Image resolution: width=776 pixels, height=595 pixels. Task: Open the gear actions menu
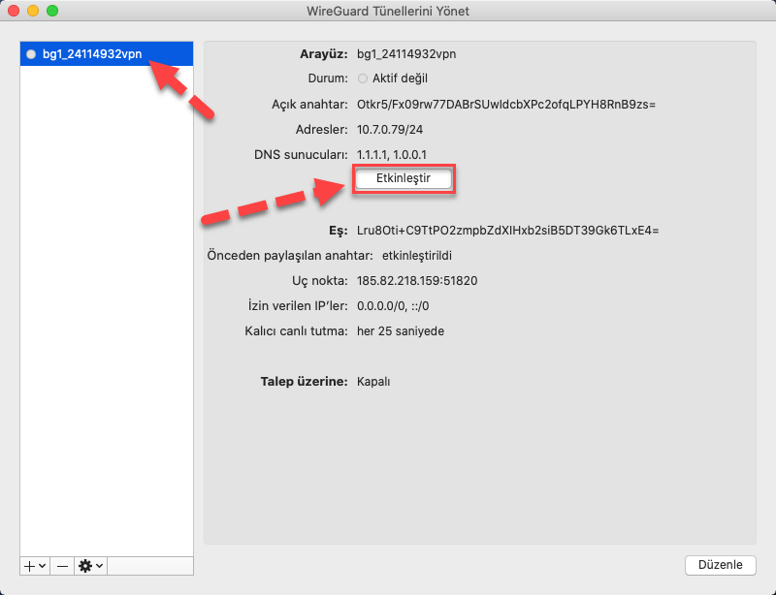click(90, 566)
